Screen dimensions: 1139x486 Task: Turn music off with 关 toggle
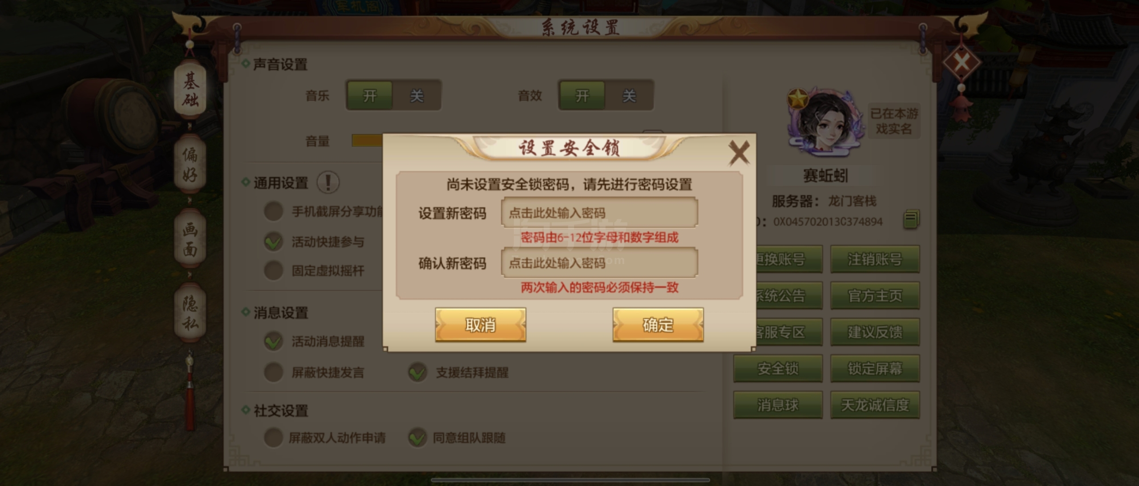pos(417,95)
